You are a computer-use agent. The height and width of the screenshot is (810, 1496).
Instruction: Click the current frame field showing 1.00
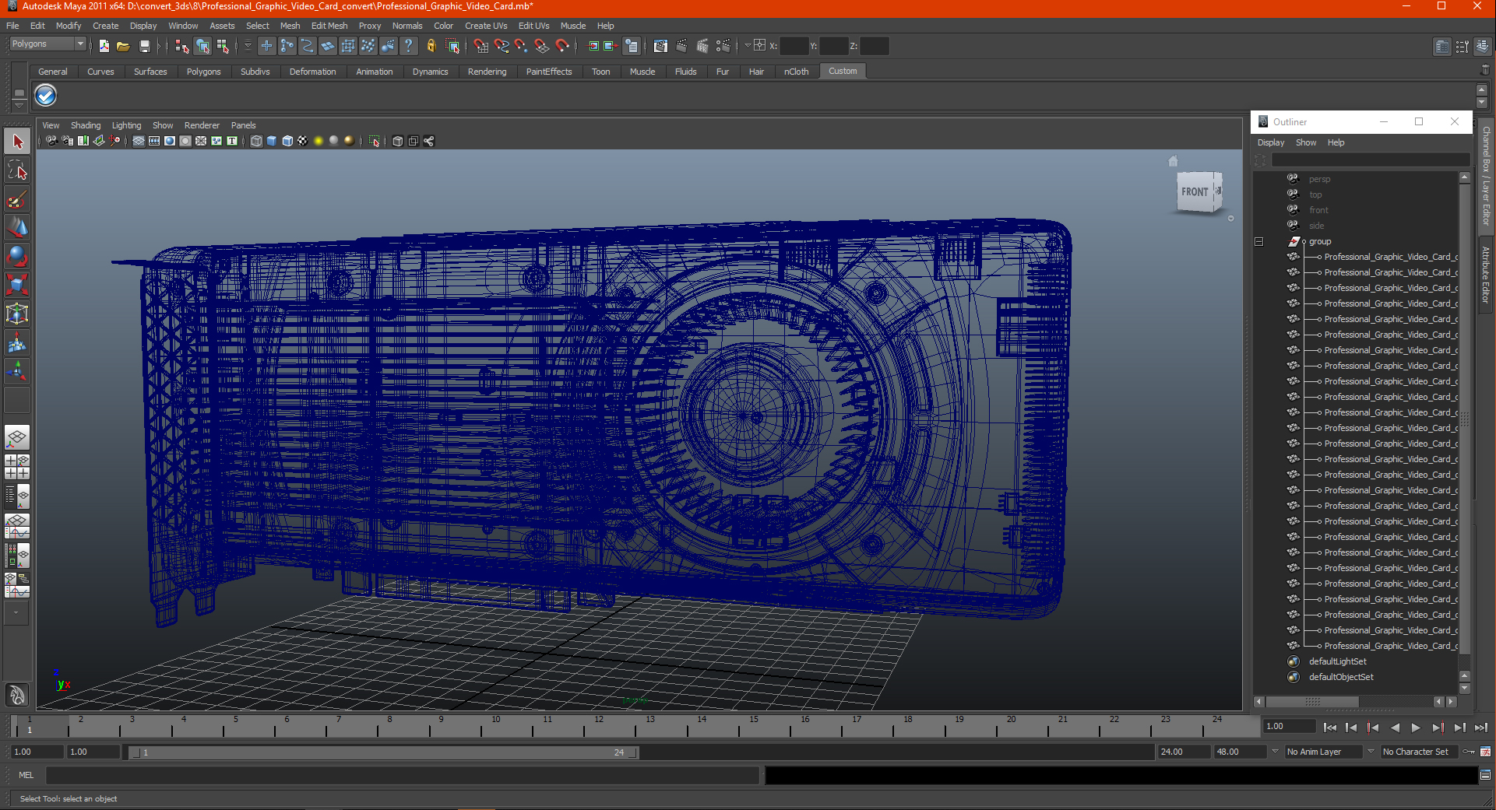[1289, 727]
